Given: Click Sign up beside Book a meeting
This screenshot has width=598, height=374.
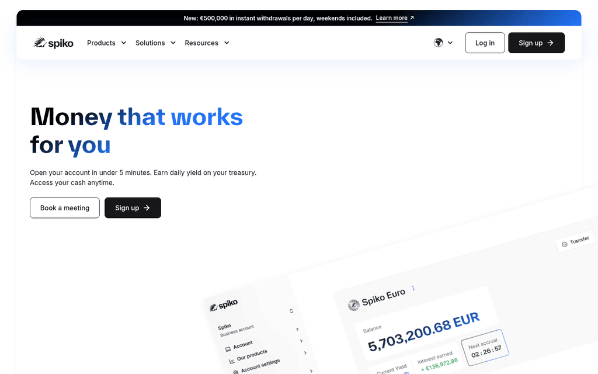Looking at the screenshot, I should coord(133,207).
